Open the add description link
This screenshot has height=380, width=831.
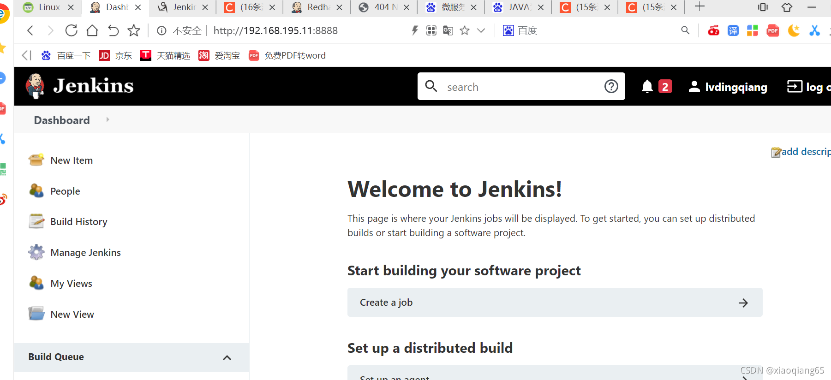pos(801,152)
